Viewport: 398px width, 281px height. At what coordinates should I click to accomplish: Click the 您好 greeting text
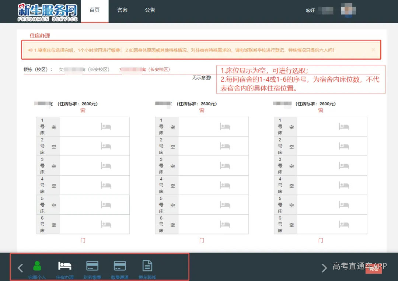point(310,10)
